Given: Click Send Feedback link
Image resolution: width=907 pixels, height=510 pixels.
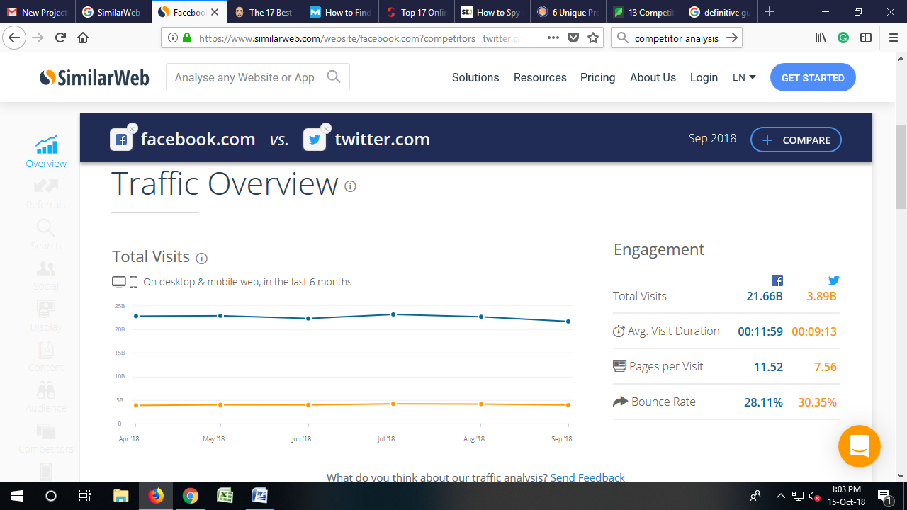Looking at the screenshot, I should (x=587, y=477).
